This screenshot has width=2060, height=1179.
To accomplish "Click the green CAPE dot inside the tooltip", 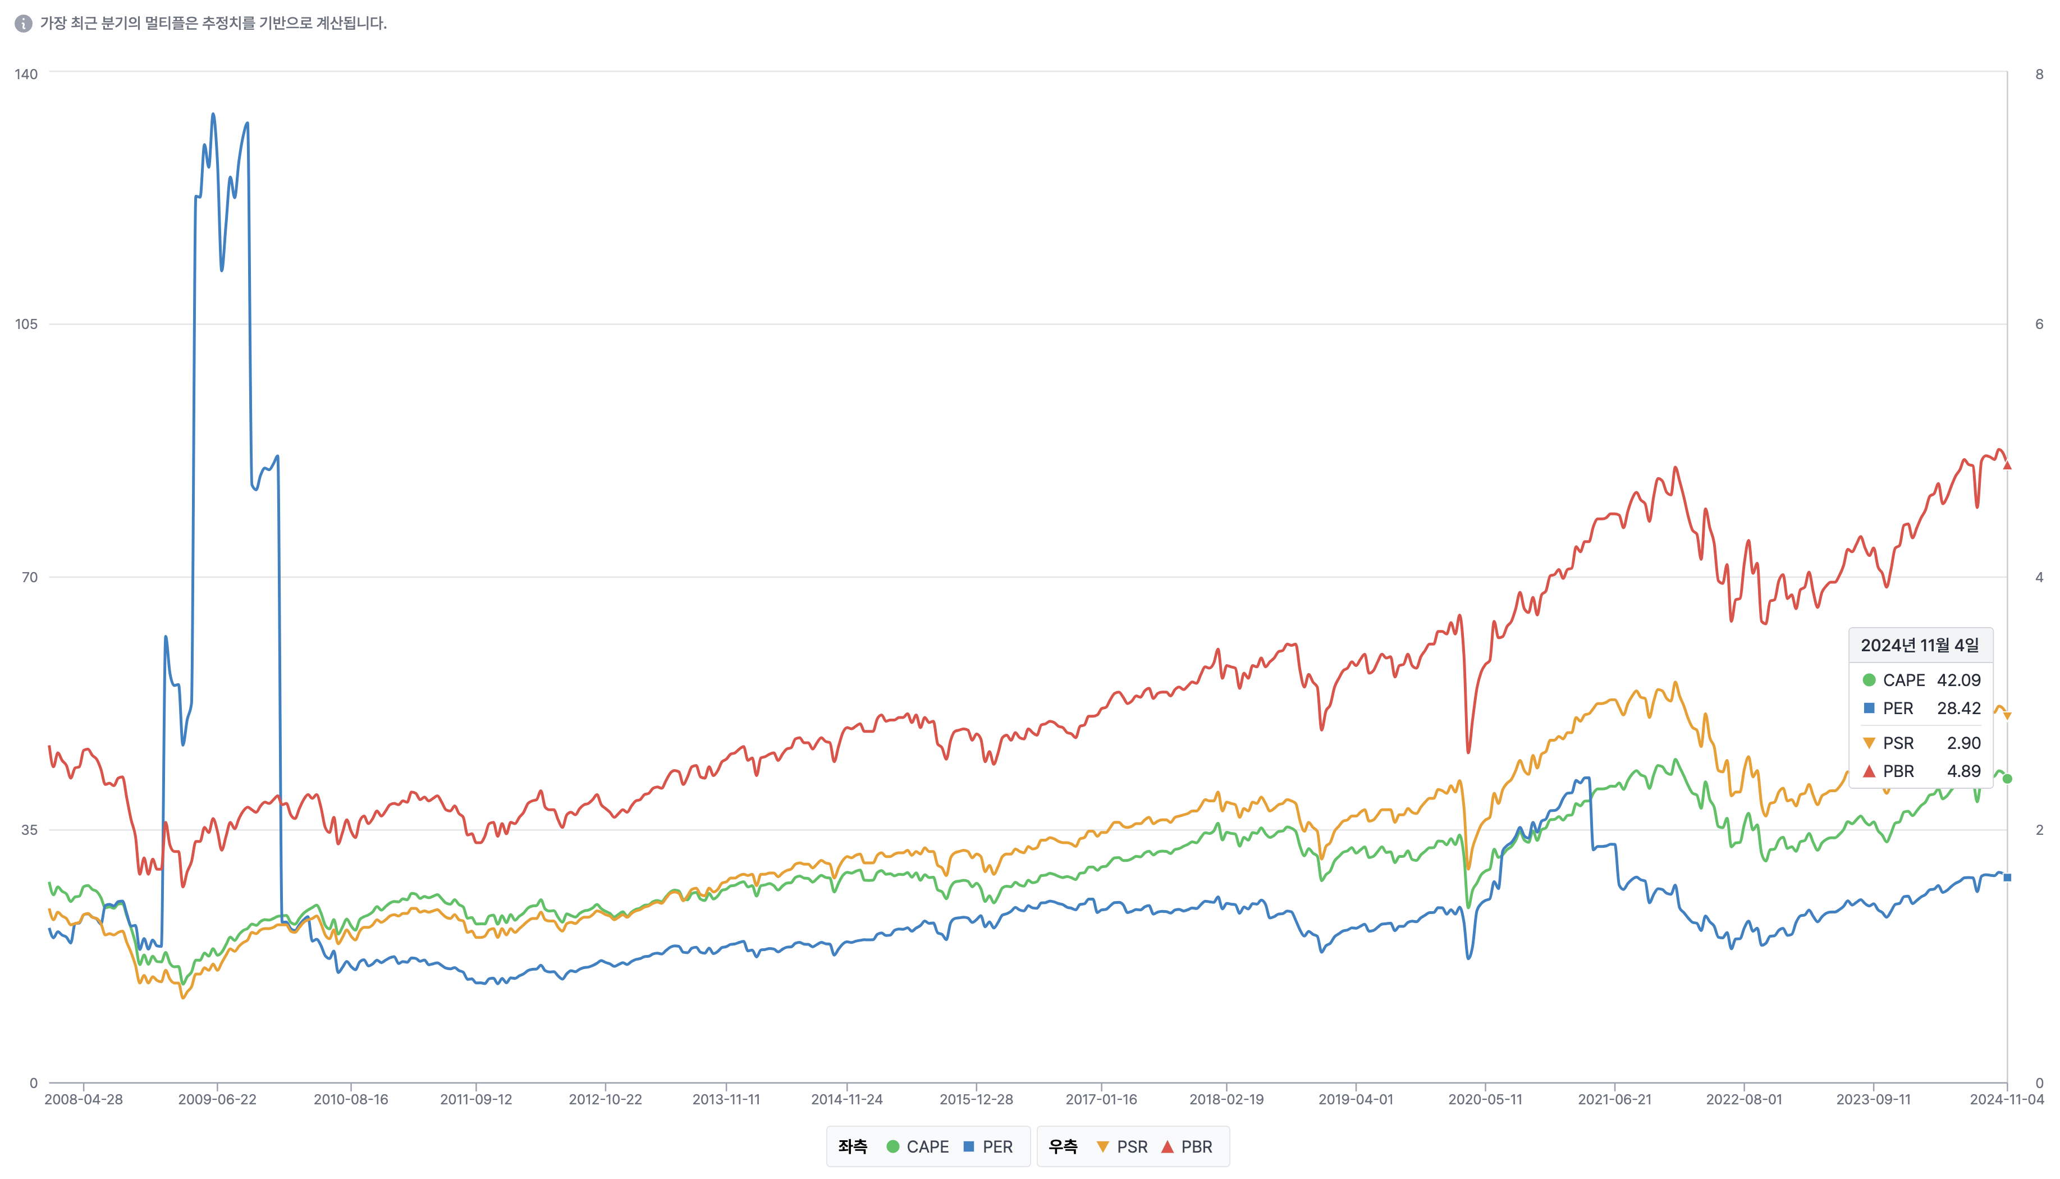I will pos(1869,680).
